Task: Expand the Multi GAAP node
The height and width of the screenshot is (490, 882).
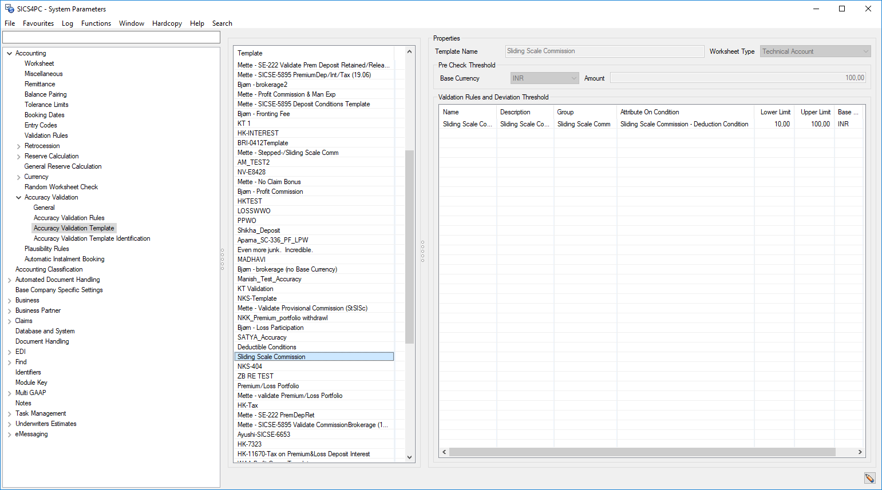Action: [10, 392]
